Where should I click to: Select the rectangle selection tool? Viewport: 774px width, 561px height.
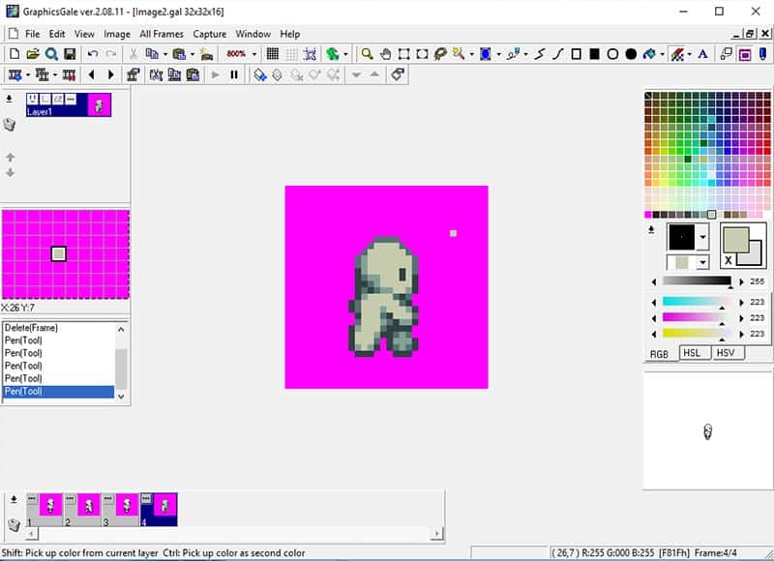pos(403,54)
